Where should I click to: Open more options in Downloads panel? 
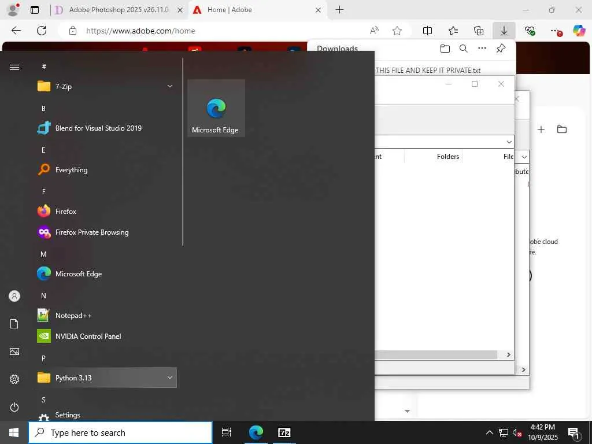[x=482, y=49]
